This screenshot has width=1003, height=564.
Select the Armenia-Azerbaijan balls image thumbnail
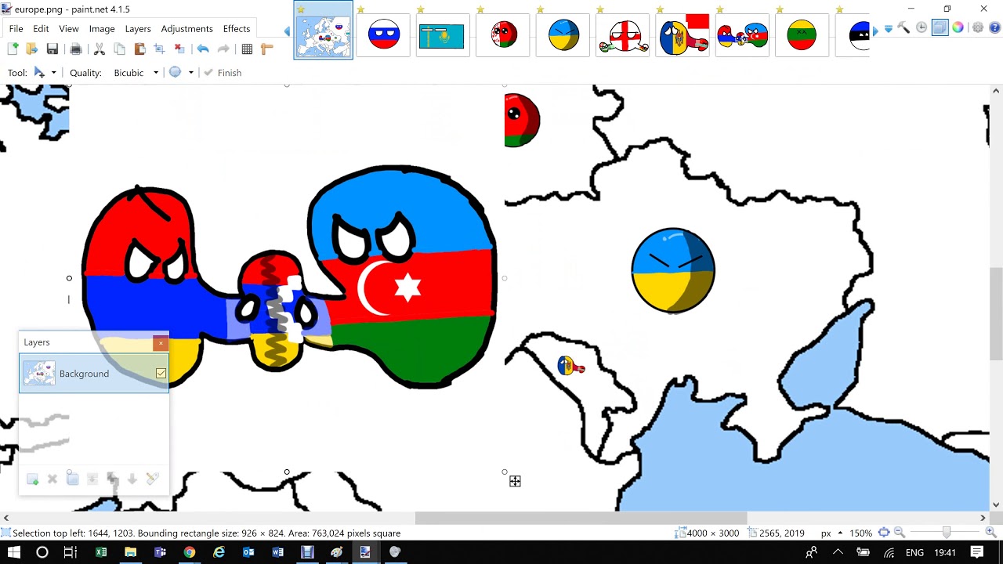coord(742,35)
